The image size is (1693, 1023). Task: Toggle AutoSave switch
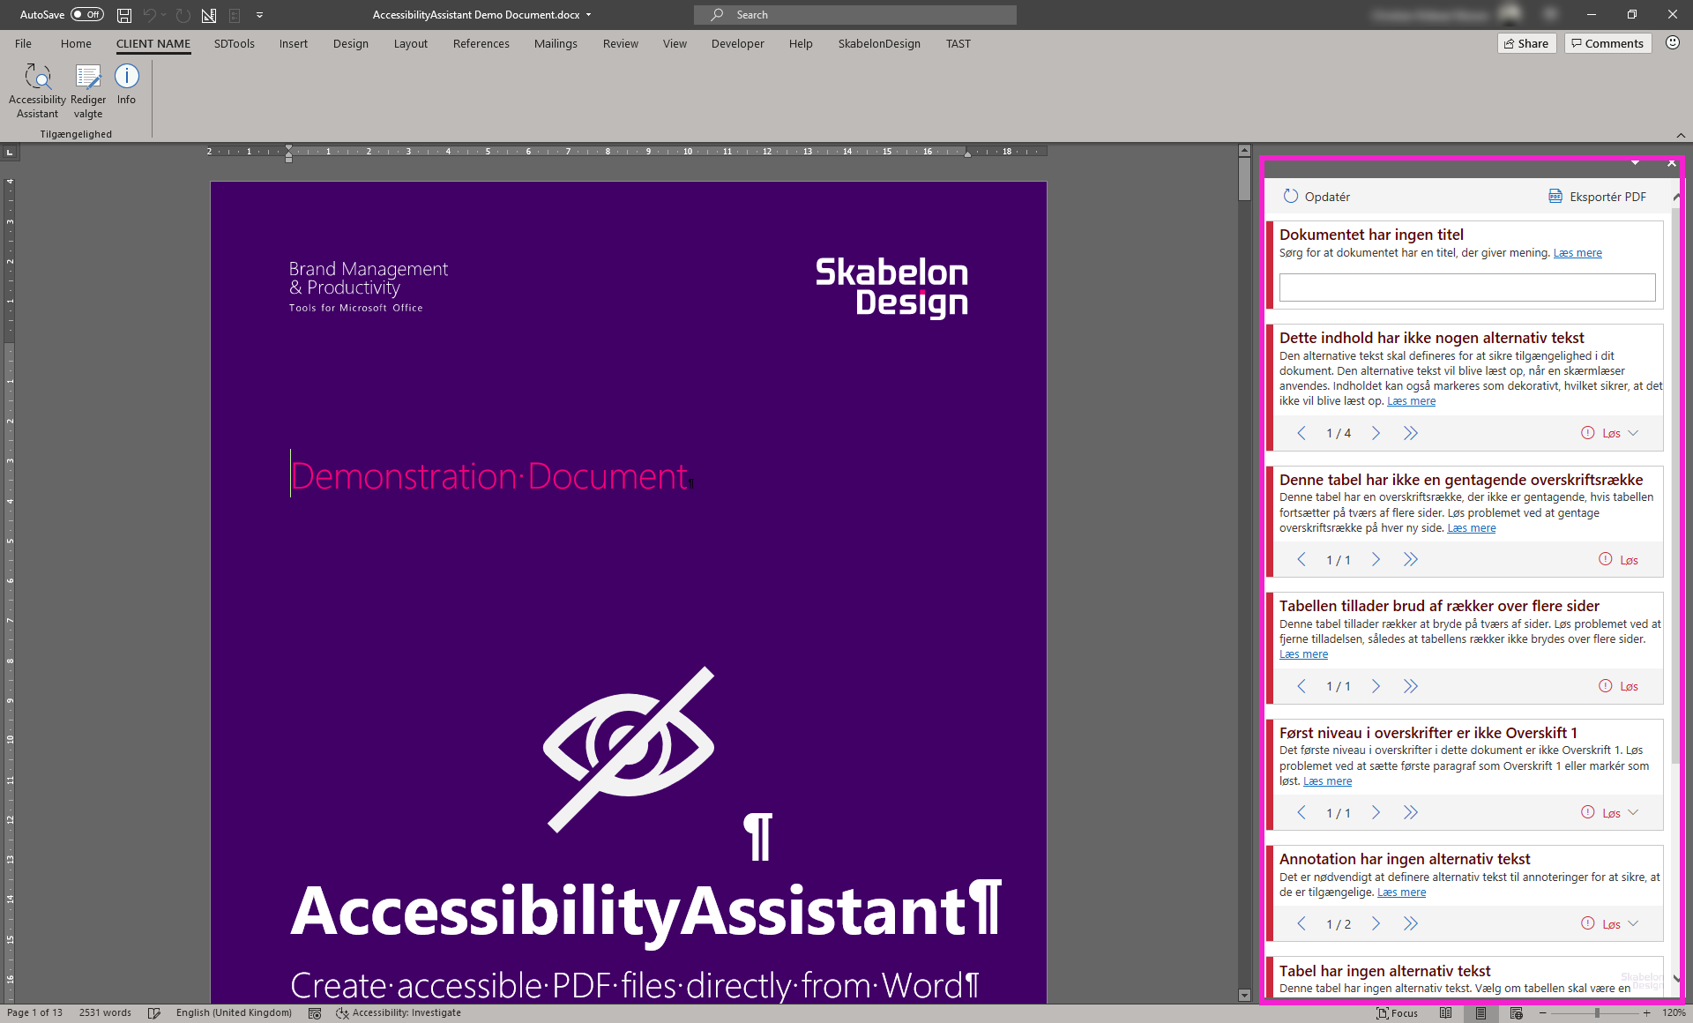pyautogui.click(x=86, y=15)
